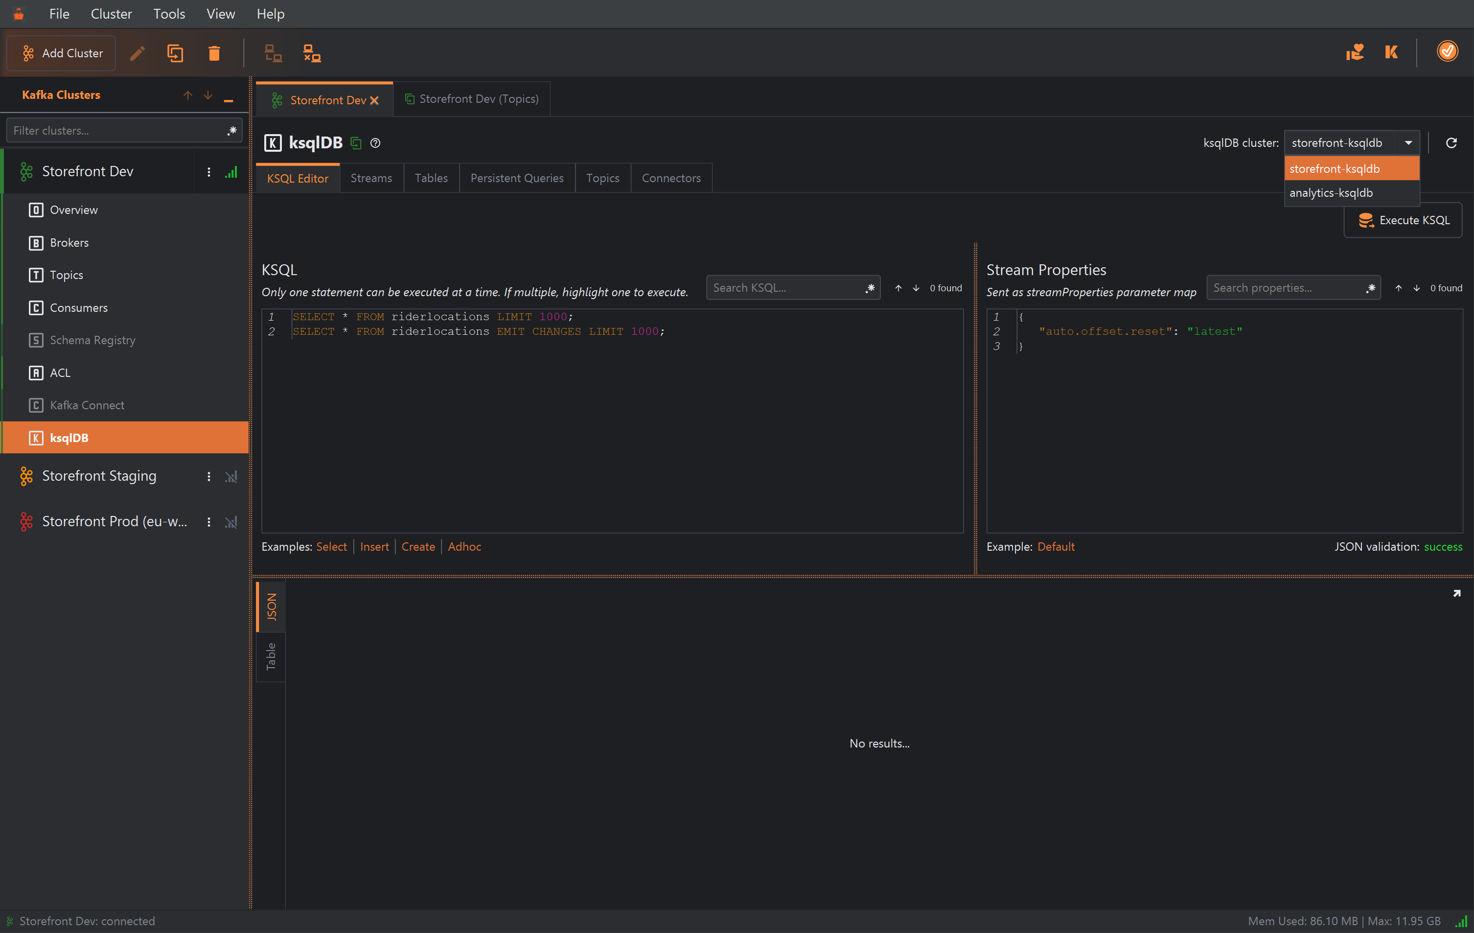Select ksqlDB in the sidebar
1474x933 pixels.
pos(125,438)
